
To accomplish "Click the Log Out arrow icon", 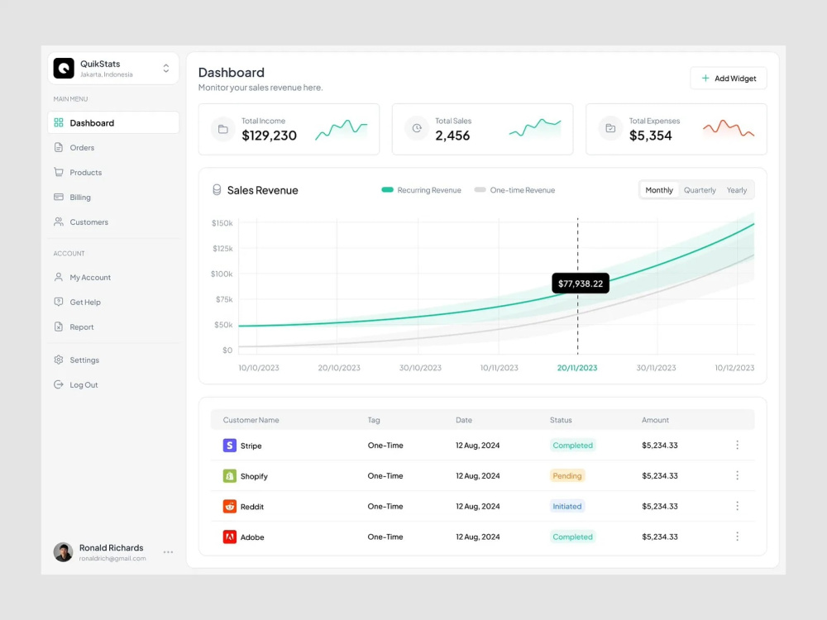I will click(x=59, y=385).
